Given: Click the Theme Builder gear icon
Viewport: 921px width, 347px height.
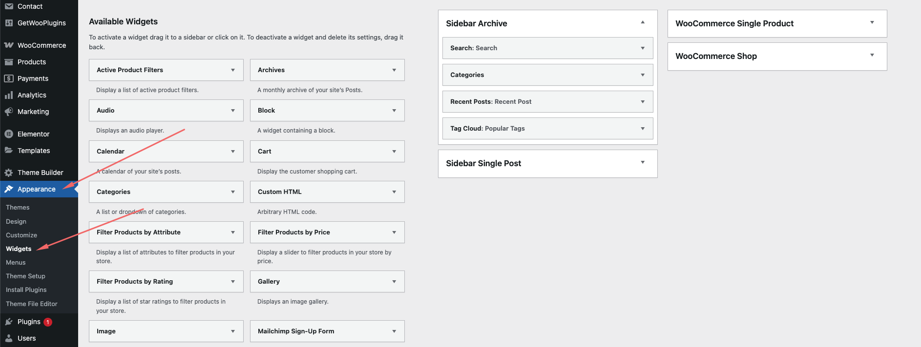Looking at the screenshot, I should point(9,173).
